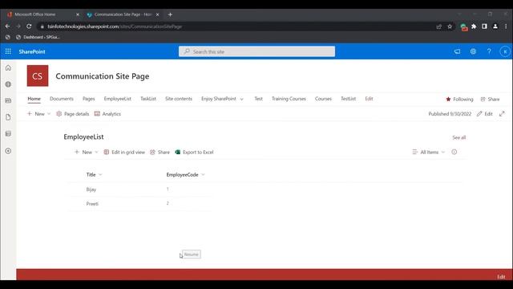Click the Resume button

192,254
